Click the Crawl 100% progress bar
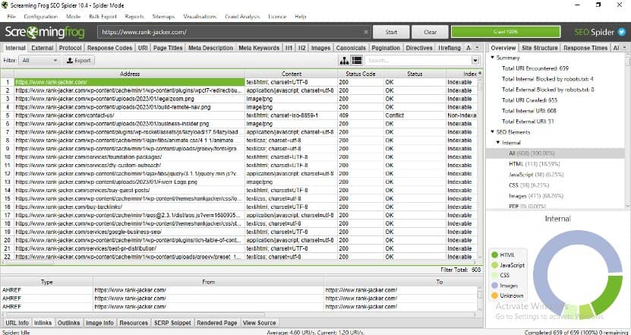631x335 pixels. (506, 32)
